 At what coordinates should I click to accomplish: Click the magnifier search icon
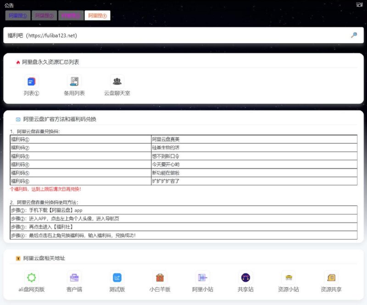pyautogui.click(x=354, y=35)
